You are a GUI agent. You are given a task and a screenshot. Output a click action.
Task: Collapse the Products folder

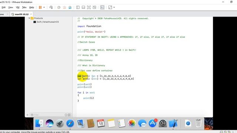[x=29, y=18]
